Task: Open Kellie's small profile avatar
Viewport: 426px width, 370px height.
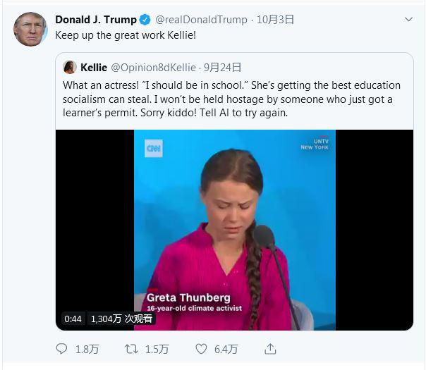Action: click(70, 68)
